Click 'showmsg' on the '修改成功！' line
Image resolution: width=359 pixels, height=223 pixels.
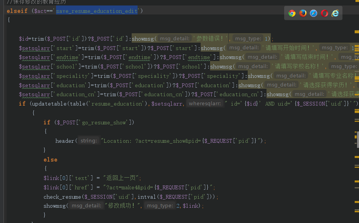[54, 206]
